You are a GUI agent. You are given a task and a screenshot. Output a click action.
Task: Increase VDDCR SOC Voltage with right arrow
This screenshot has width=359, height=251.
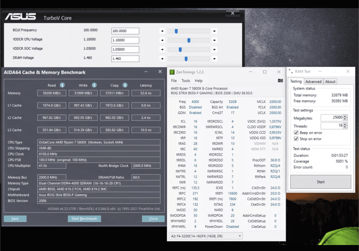(214, 50)
